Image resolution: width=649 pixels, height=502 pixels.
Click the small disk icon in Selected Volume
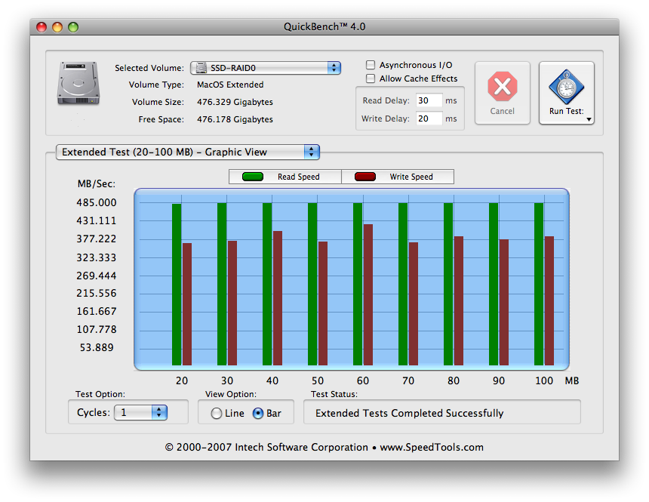pyautogui.click(x=201, y=68)
